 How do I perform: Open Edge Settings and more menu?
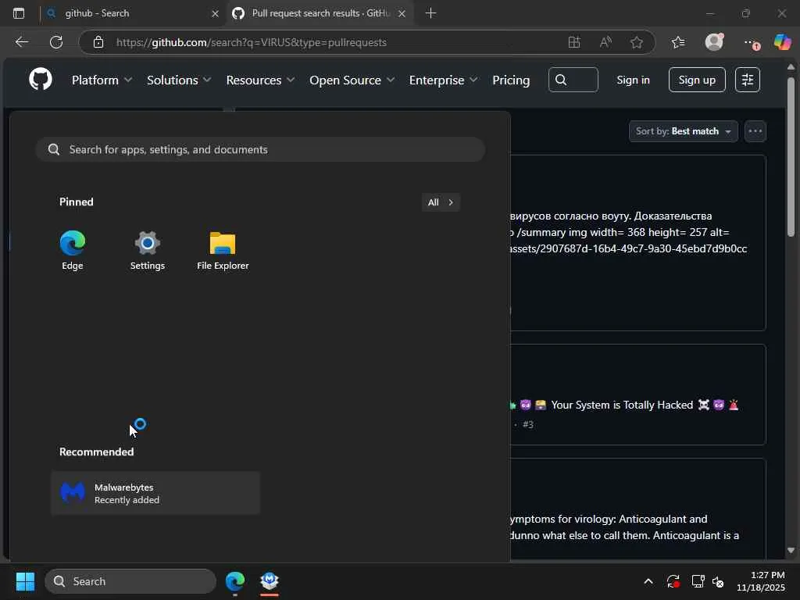pos(750,43)
